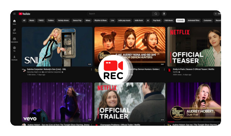Select the Folk Music chip
231x136 pixels.
169,21
